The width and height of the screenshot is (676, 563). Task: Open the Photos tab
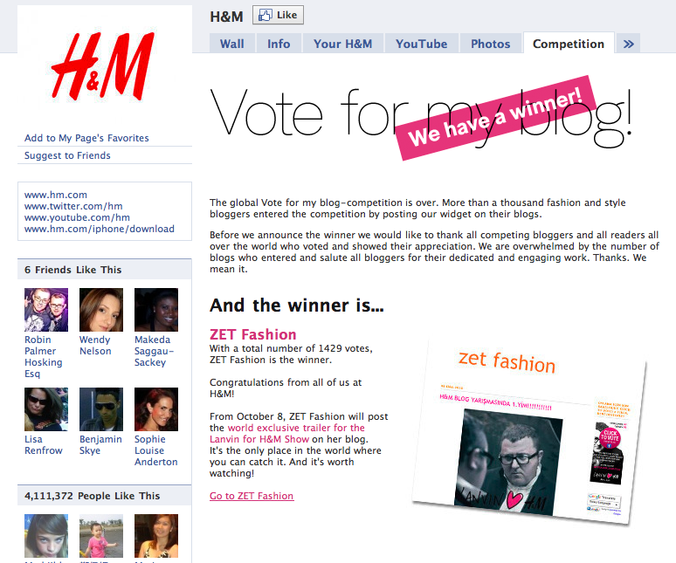(490, 44)
